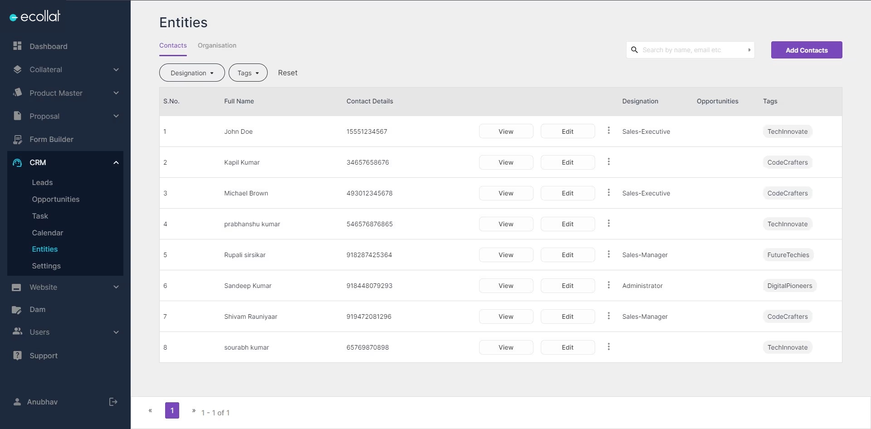Switch to the Organisation tab
The height and width of the screenshot is (429, 871).
tap(217, 45)
